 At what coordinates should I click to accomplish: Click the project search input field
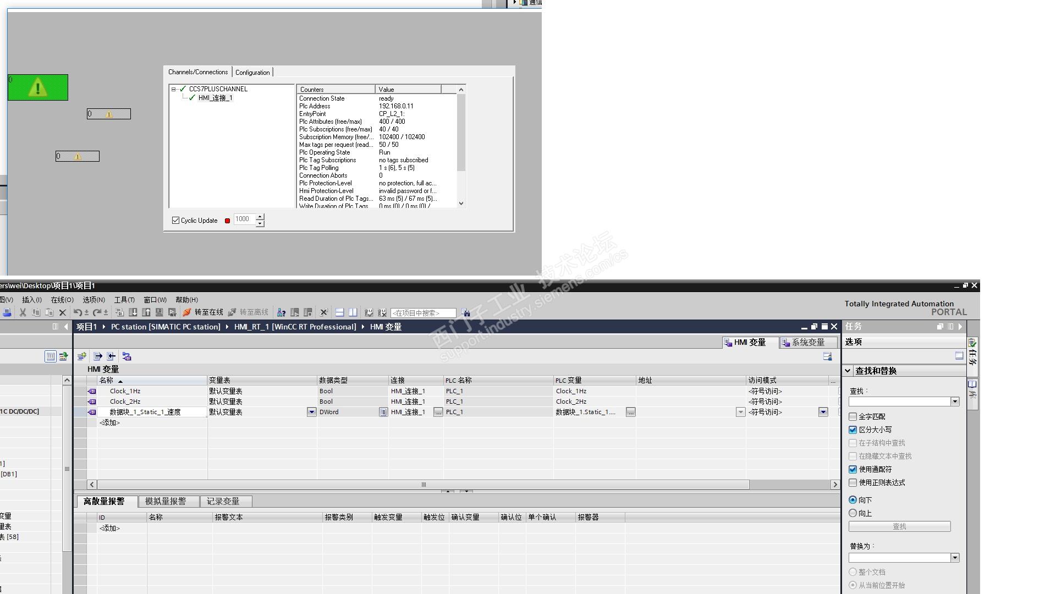pos(423,313)
